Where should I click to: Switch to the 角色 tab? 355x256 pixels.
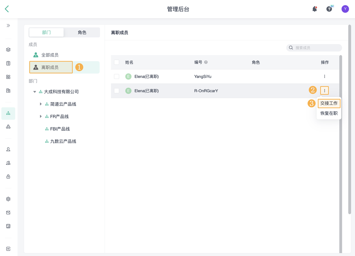[82, 33]
